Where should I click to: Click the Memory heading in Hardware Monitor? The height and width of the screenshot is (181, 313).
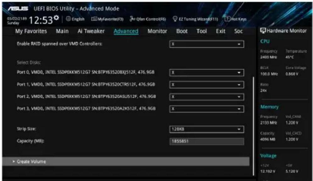[x=269, y=107]
